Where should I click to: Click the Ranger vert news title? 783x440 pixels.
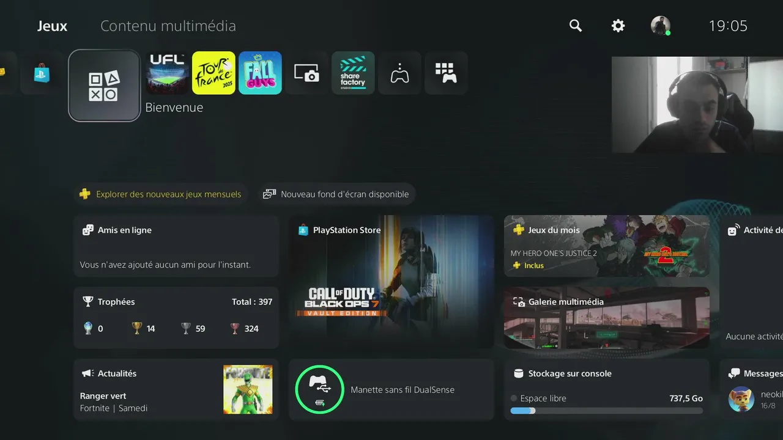click(x=103, y=396)
